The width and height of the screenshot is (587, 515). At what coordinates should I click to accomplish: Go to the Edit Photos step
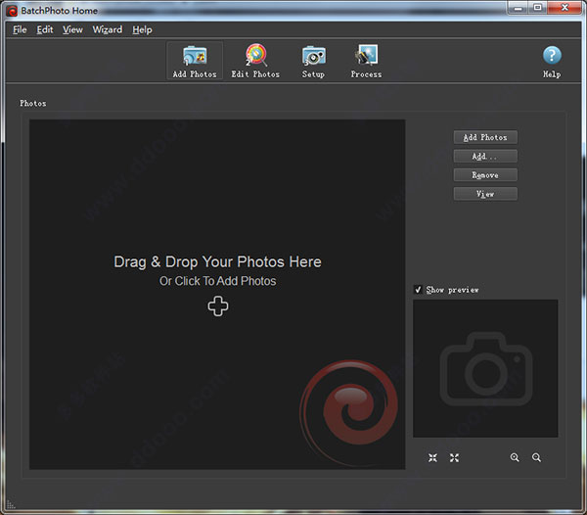pyautogui.click(x=255, y=61)
